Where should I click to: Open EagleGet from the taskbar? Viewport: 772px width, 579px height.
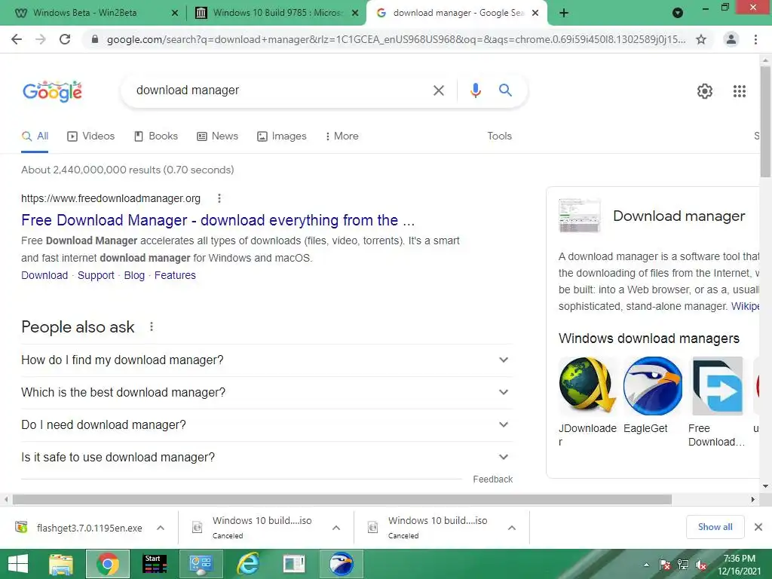click(342, 564)
